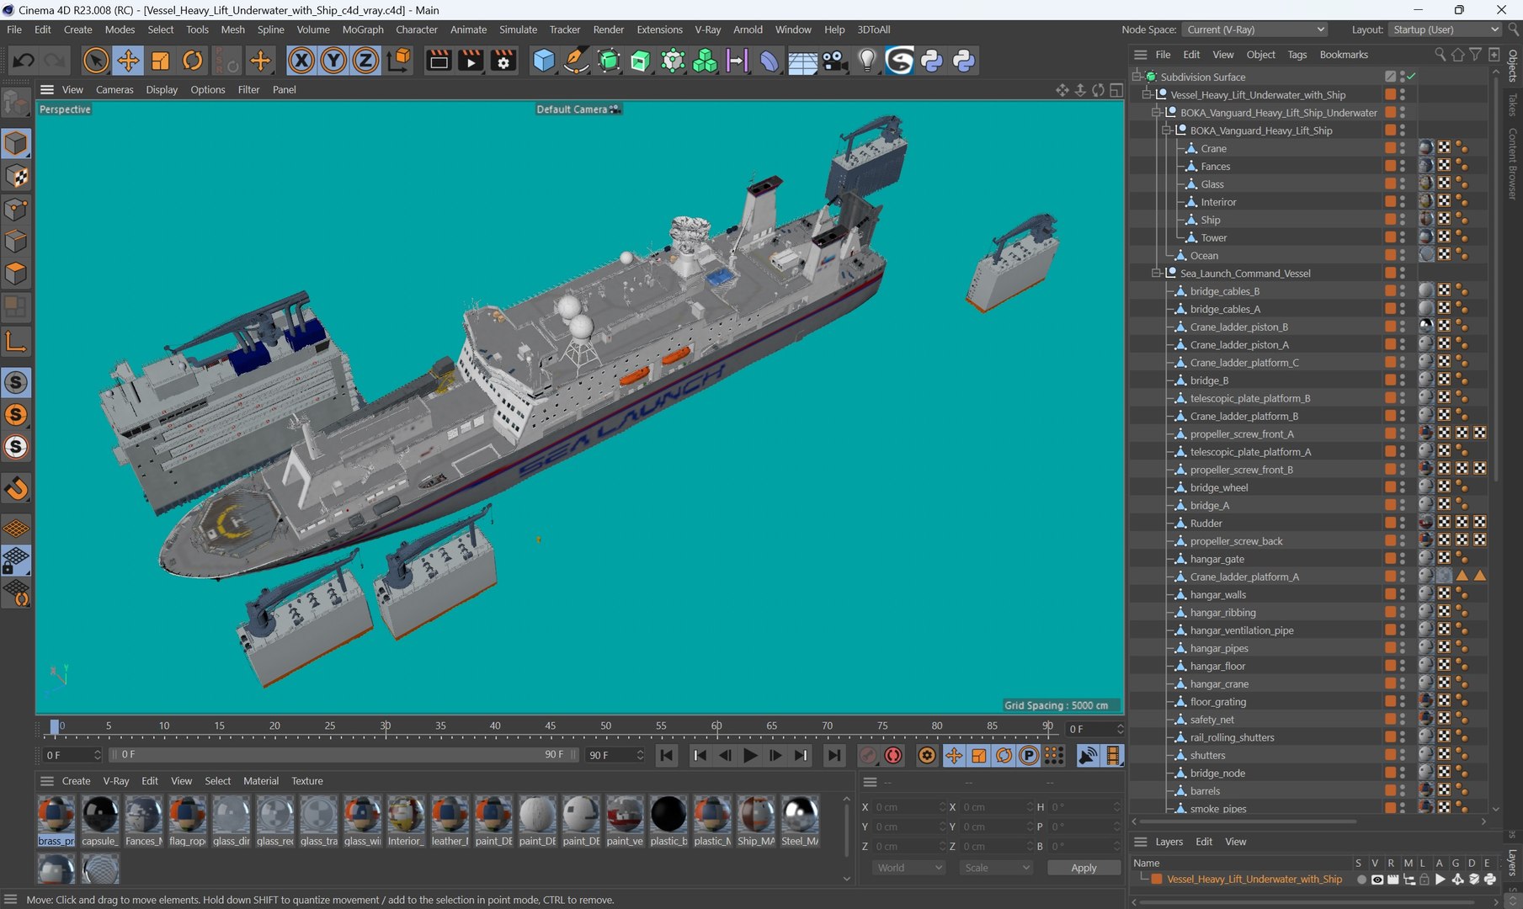Go to end of animation

(833, 756)
